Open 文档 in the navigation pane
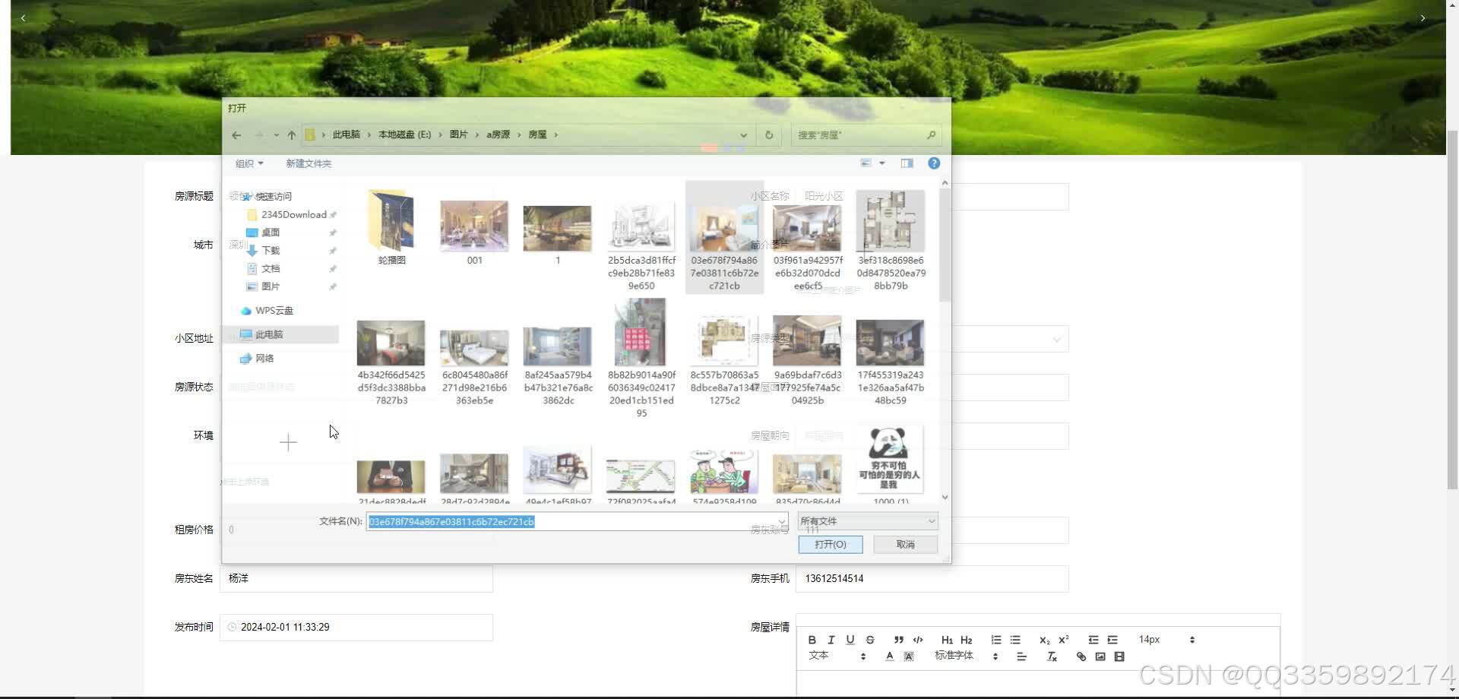This screenshot has width=1459, height=699. pyautogui.click(x=271, y=269)
